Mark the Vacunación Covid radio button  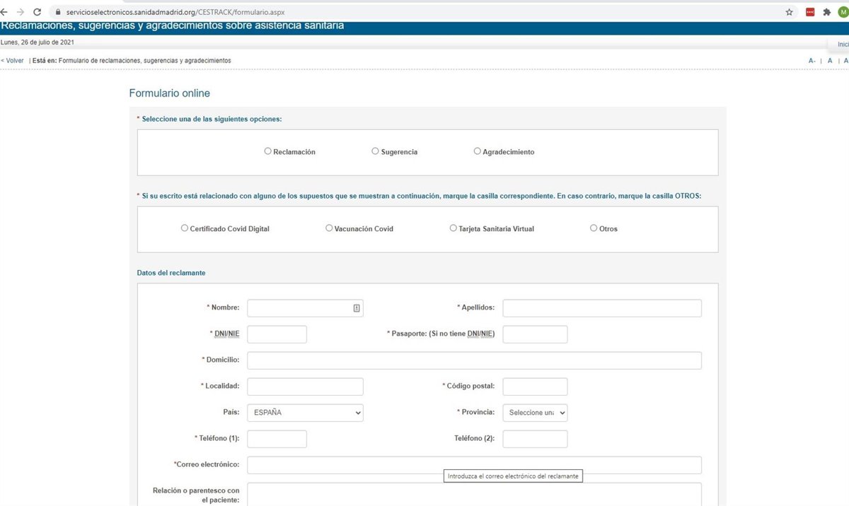coord(329,228)
